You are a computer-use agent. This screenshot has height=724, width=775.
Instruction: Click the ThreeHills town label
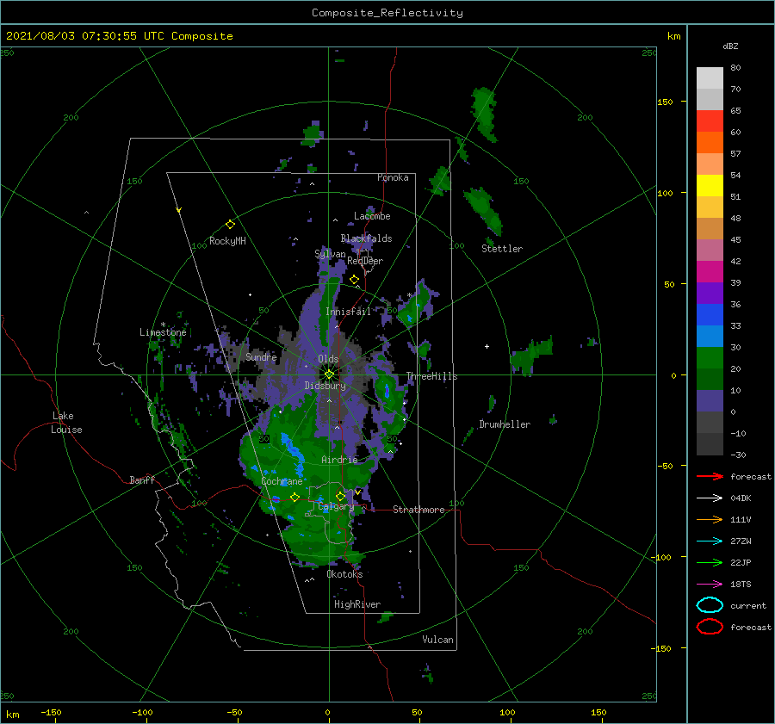point(432,376)
